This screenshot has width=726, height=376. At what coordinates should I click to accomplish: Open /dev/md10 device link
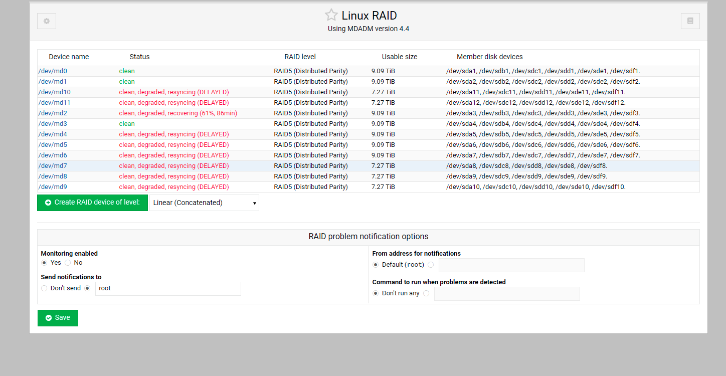tap(55, 92)
